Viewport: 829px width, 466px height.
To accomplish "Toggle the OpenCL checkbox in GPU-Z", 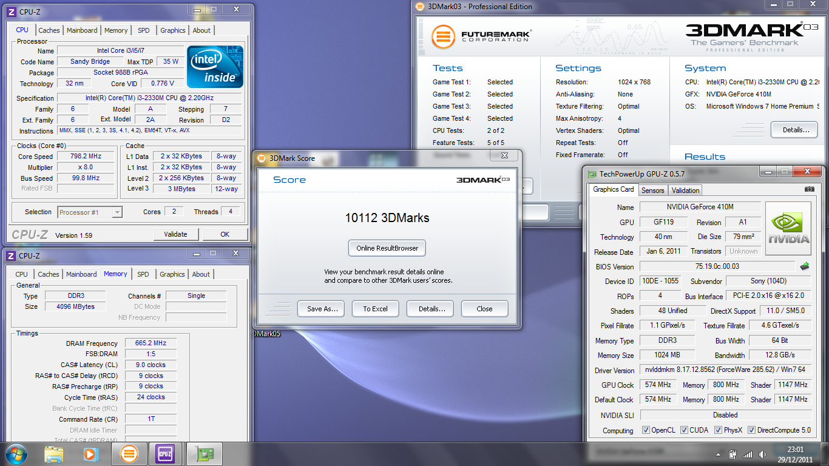I will pyautogui.click(x=646, y=430).
